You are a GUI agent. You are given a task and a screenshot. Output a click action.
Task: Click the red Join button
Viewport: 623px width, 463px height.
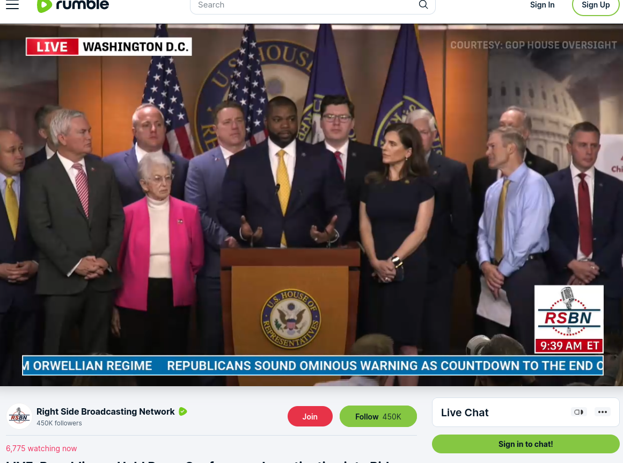point(310,416)
